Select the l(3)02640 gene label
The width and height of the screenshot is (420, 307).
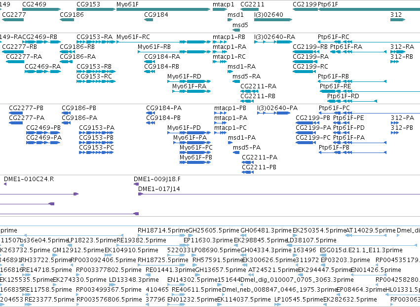coord(268,14)
